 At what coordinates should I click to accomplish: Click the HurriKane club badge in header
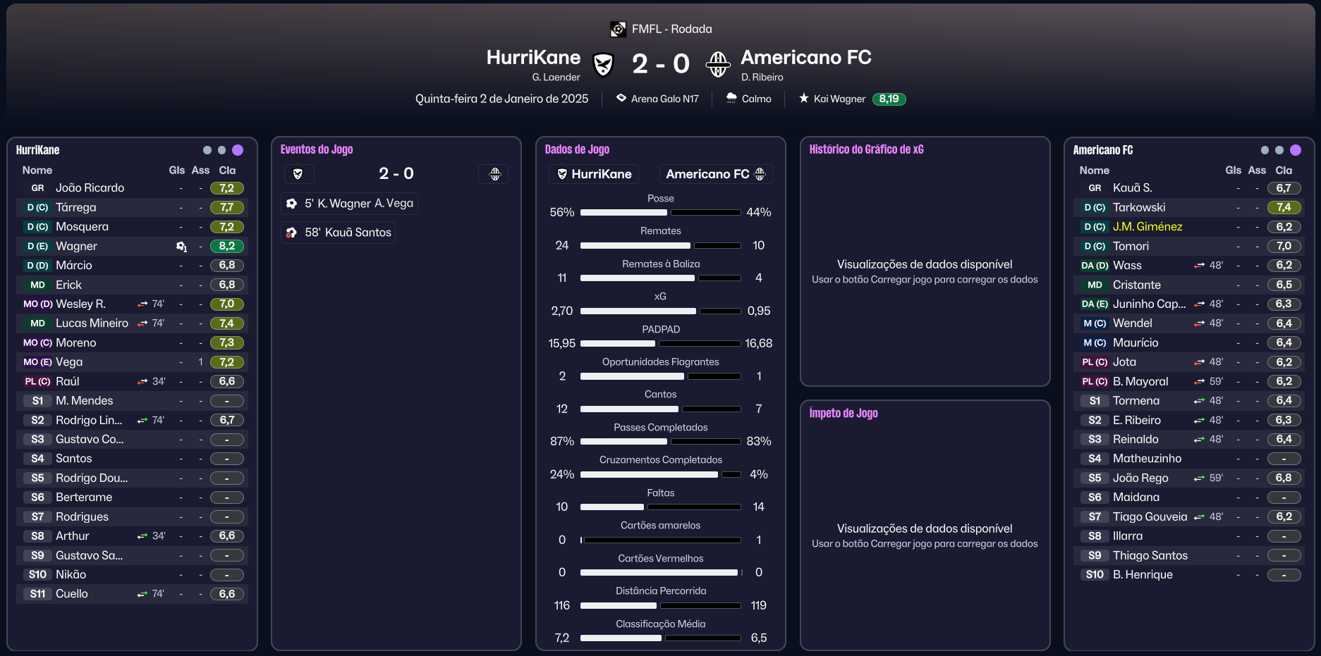pyautogui.click(x=603, y=65)
